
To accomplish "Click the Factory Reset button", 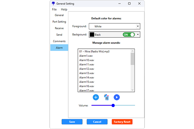I will [122, 122].
